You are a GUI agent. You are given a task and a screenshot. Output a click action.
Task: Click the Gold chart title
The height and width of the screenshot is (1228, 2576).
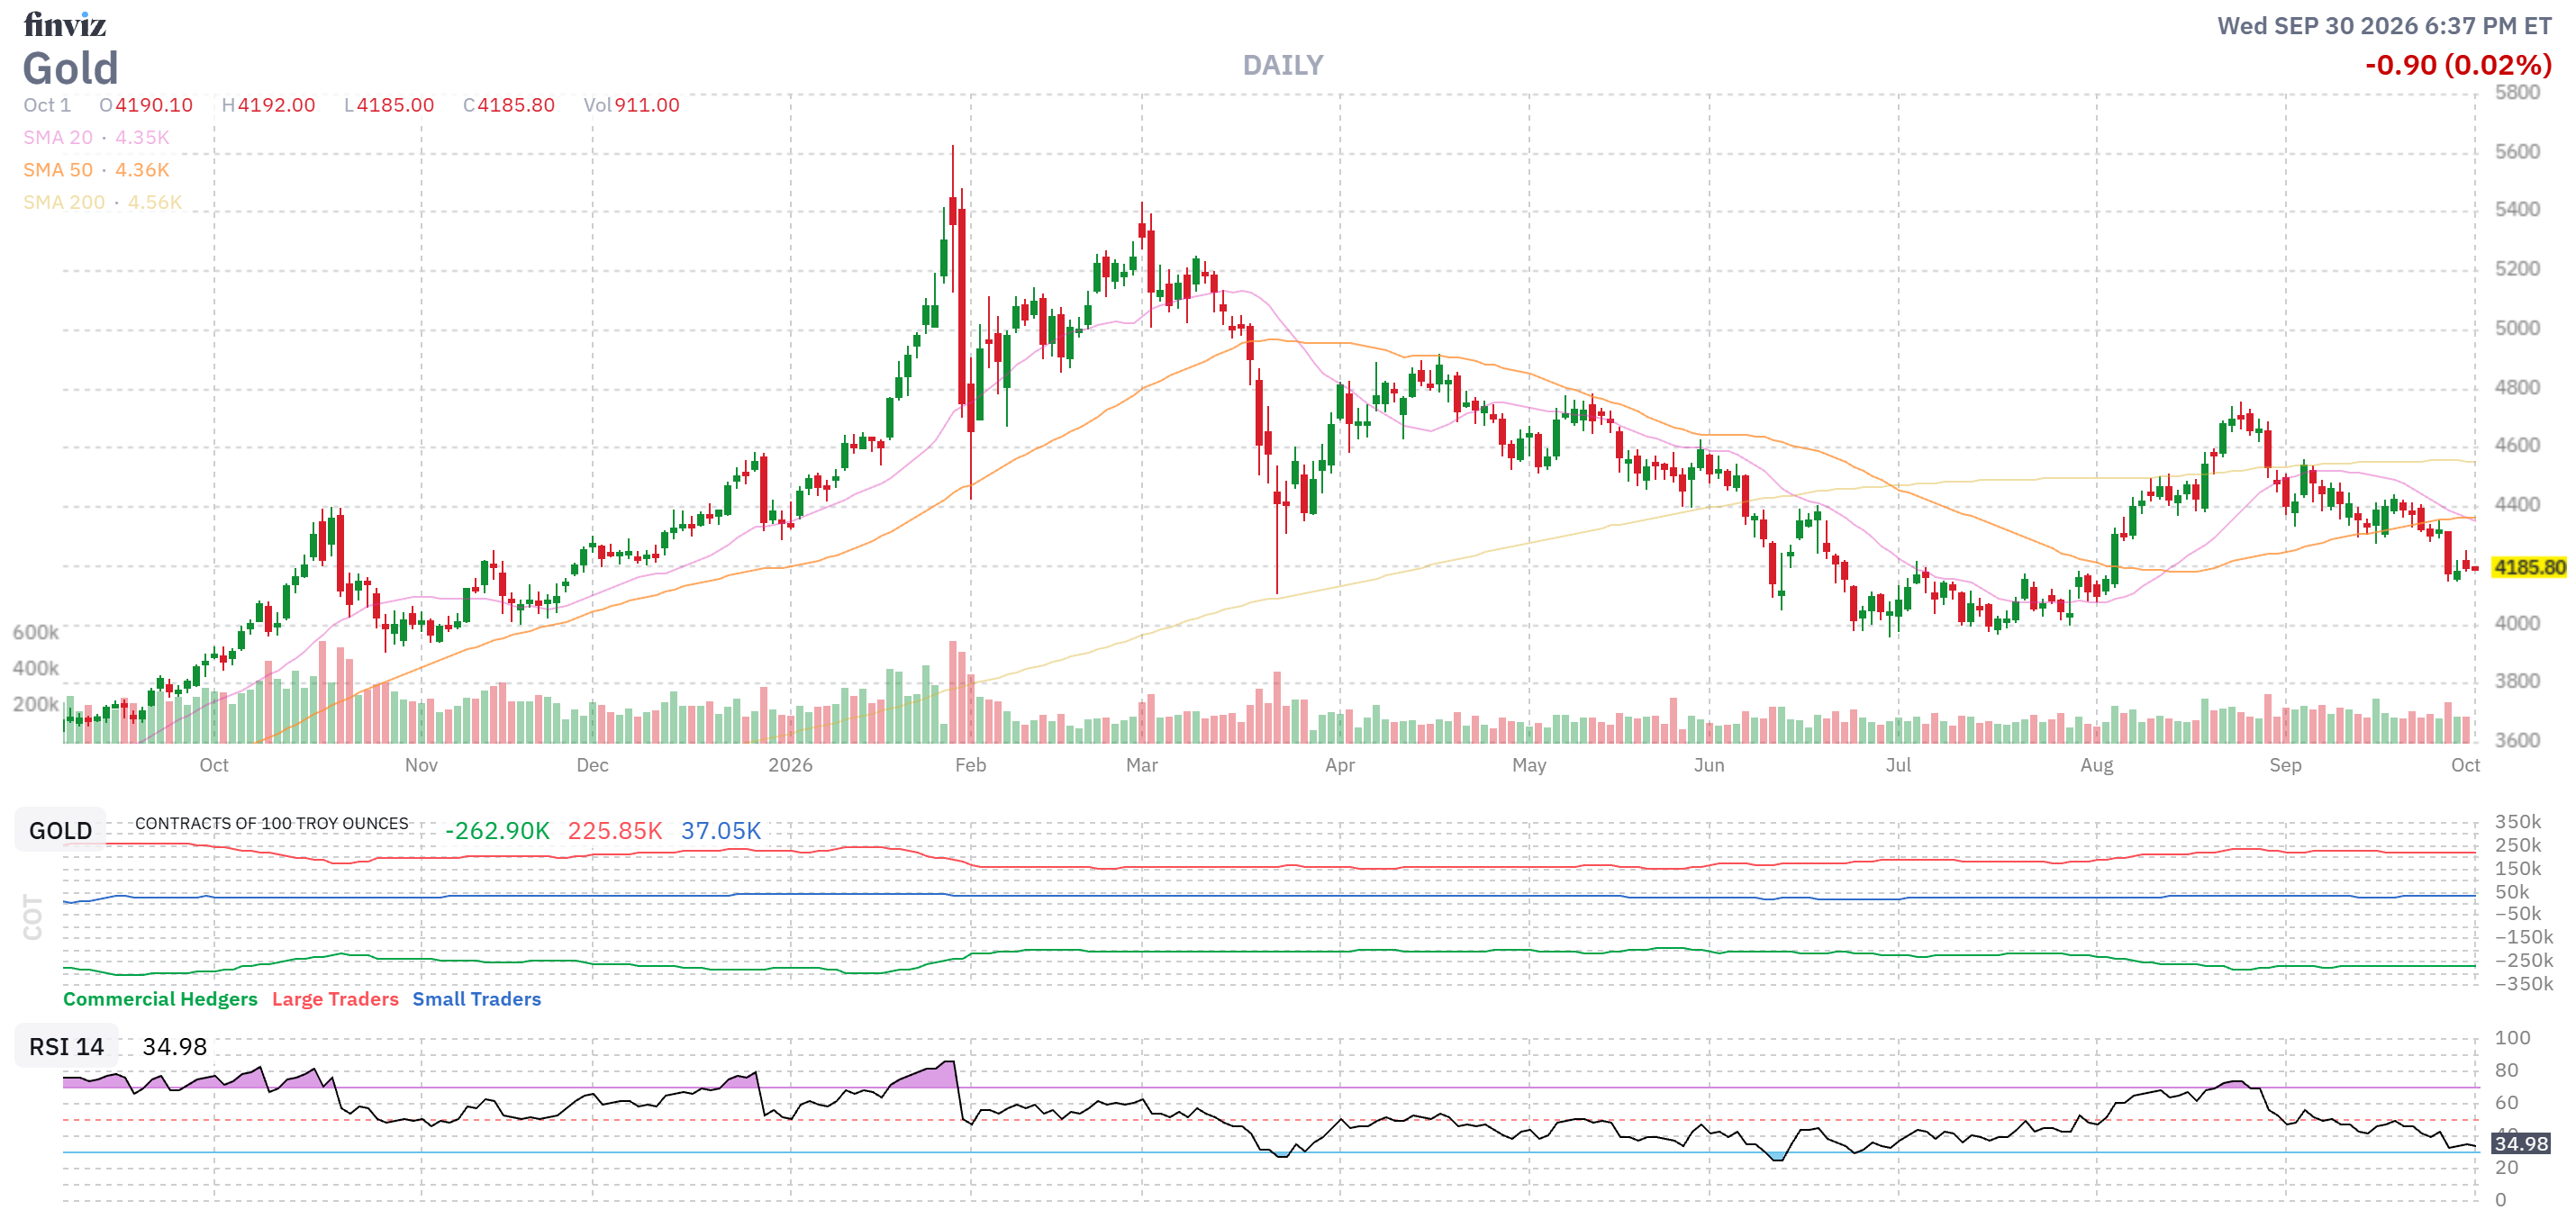pos(71,69)
